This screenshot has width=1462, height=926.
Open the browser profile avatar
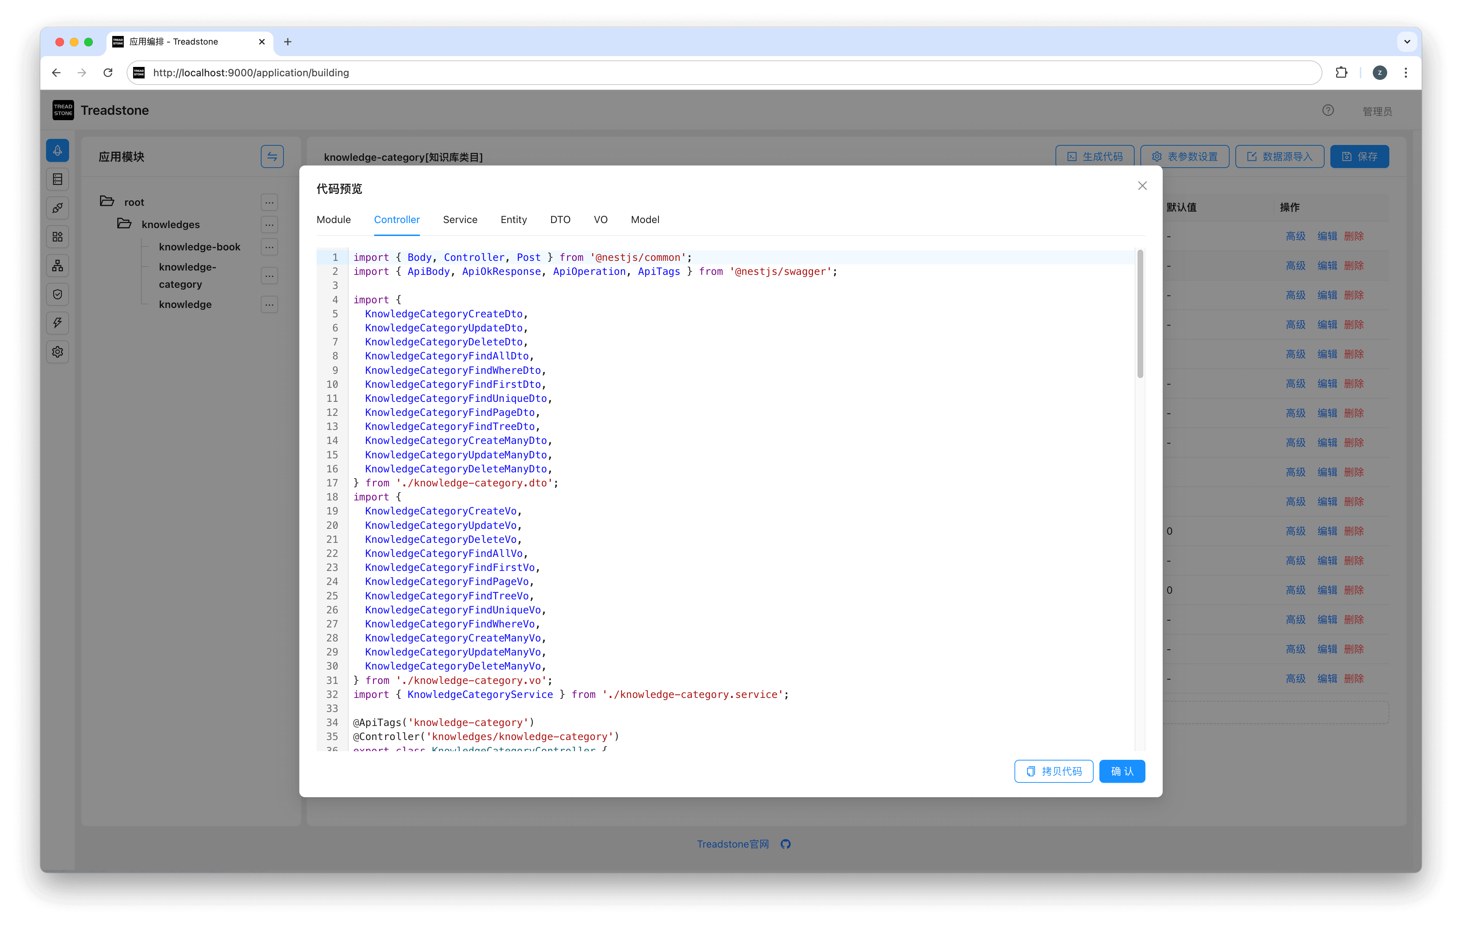pos(1379,73)
